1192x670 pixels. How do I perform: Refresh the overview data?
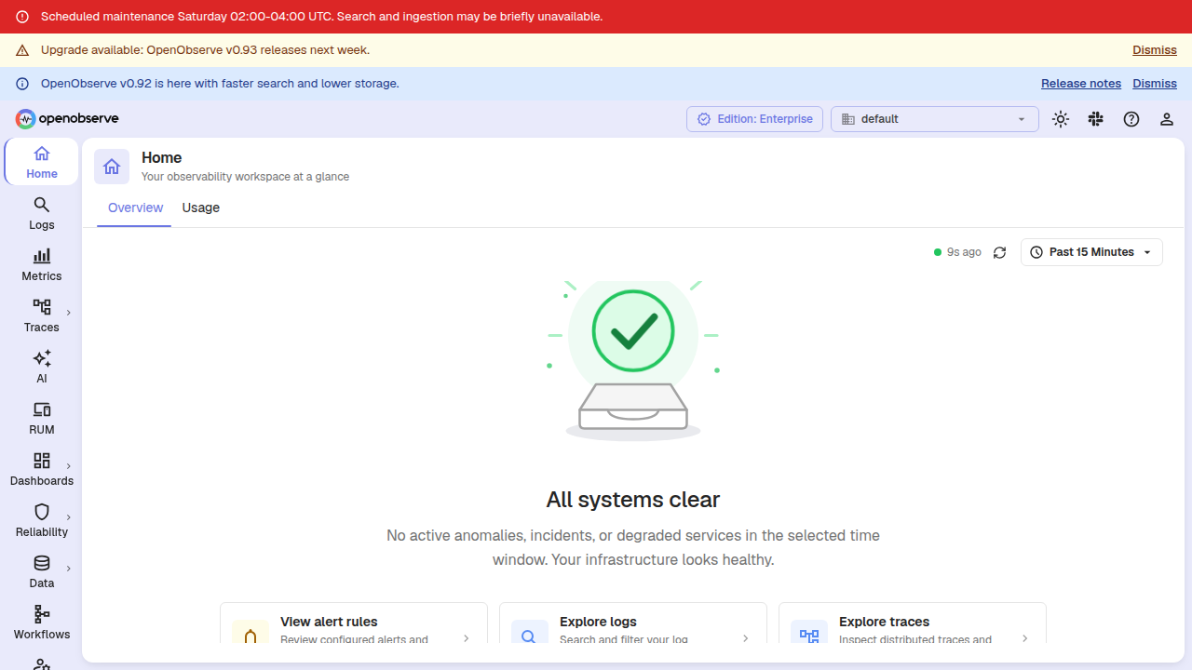coord(1000,252)
